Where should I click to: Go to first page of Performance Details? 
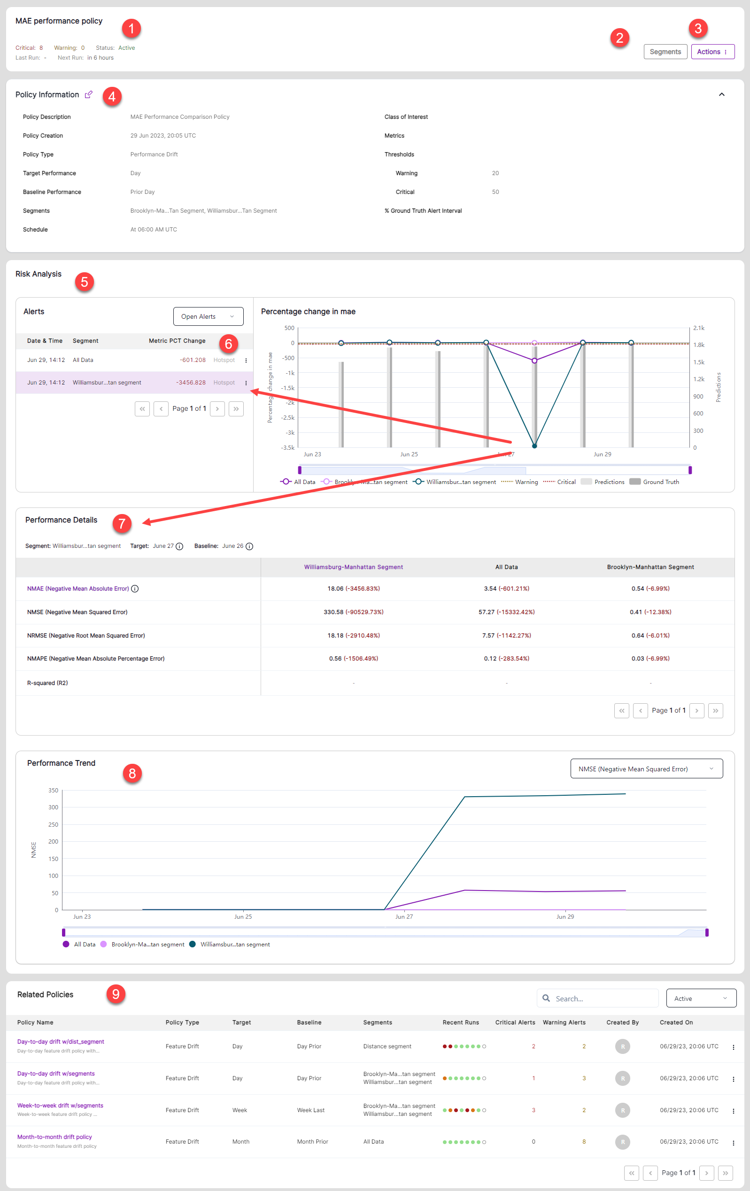[x=622, y=711]
